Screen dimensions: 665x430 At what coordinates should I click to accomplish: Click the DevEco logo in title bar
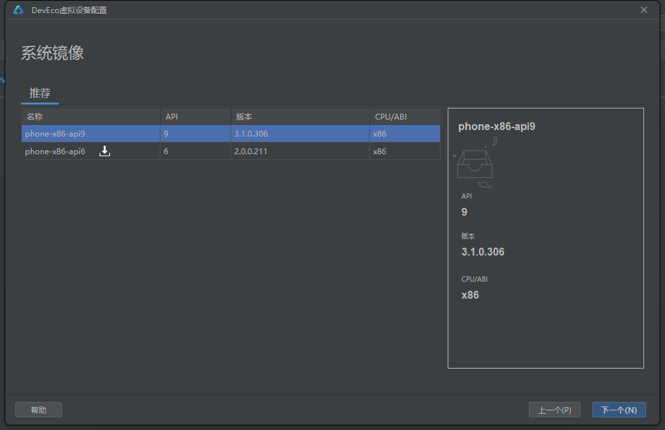pyautogui.click(x=18, y=10)
